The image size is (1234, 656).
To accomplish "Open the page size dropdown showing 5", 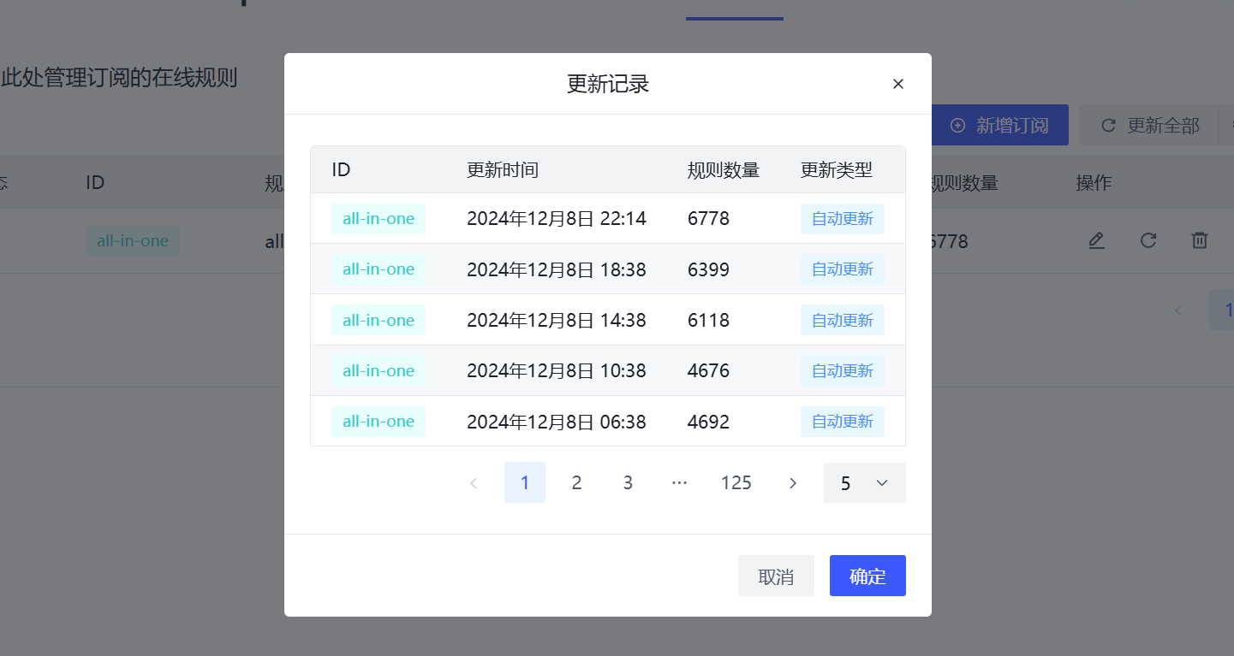I will pos(864,483).
